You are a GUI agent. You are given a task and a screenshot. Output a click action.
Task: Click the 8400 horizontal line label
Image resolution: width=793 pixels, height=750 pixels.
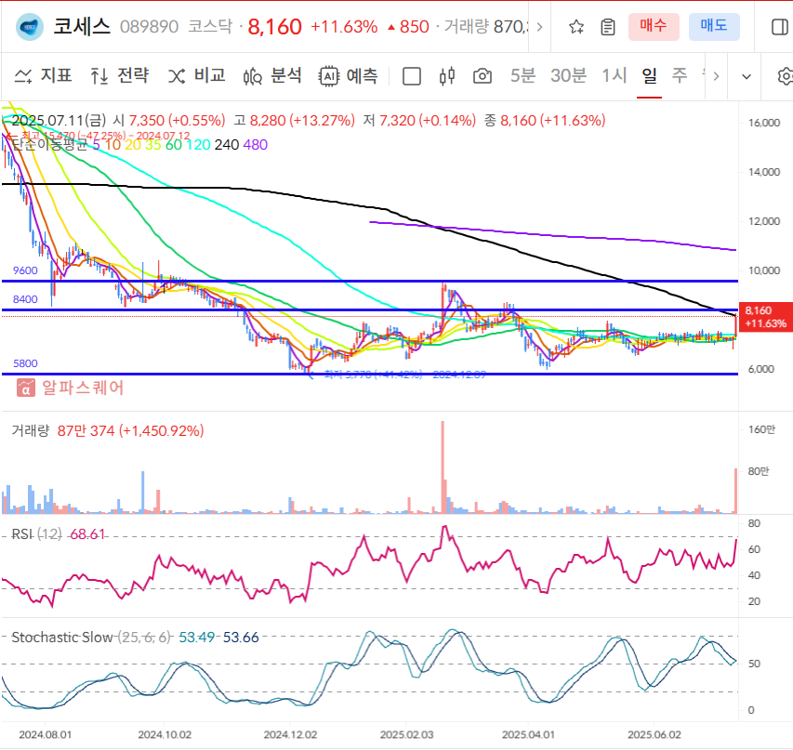click(x=25, y=299)
